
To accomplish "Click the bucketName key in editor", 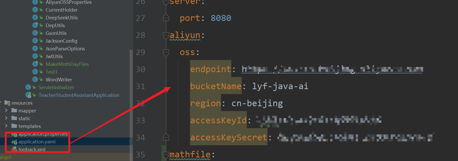I will click(216, 86).
